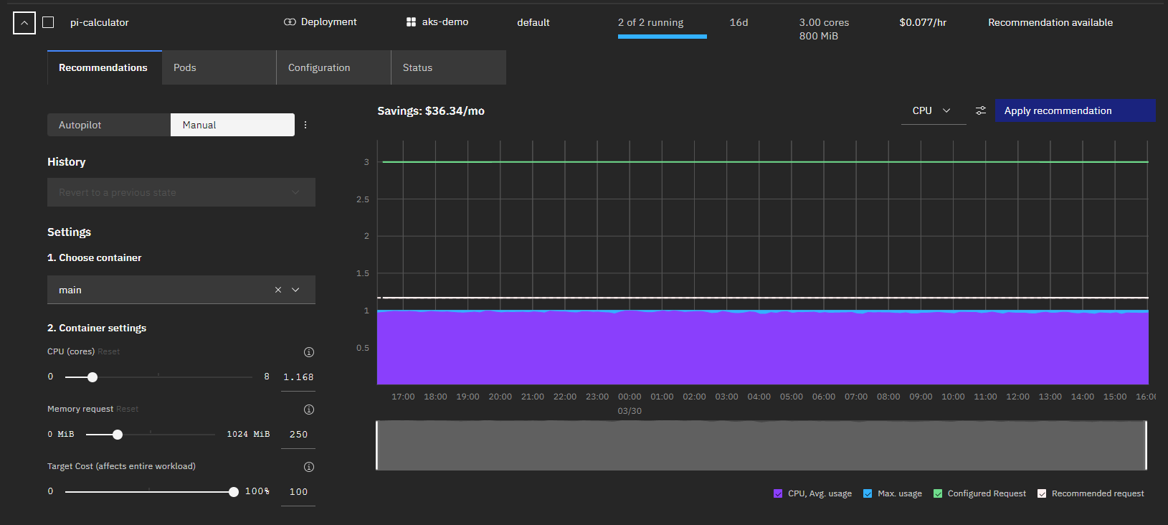Screen dimensions: 1168x525
Task: Open the Configuration tab
Action: coord(319,67)
